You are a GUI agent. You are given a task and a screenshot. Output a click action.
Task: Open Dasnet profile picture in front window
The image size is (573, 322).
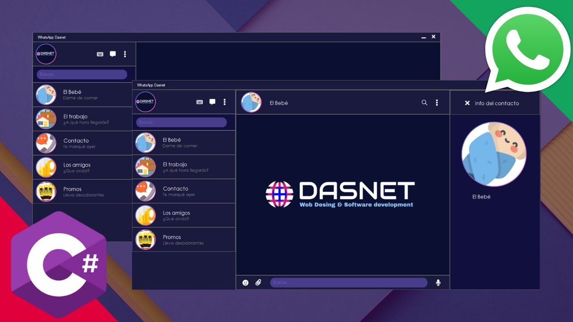[145, 102]
